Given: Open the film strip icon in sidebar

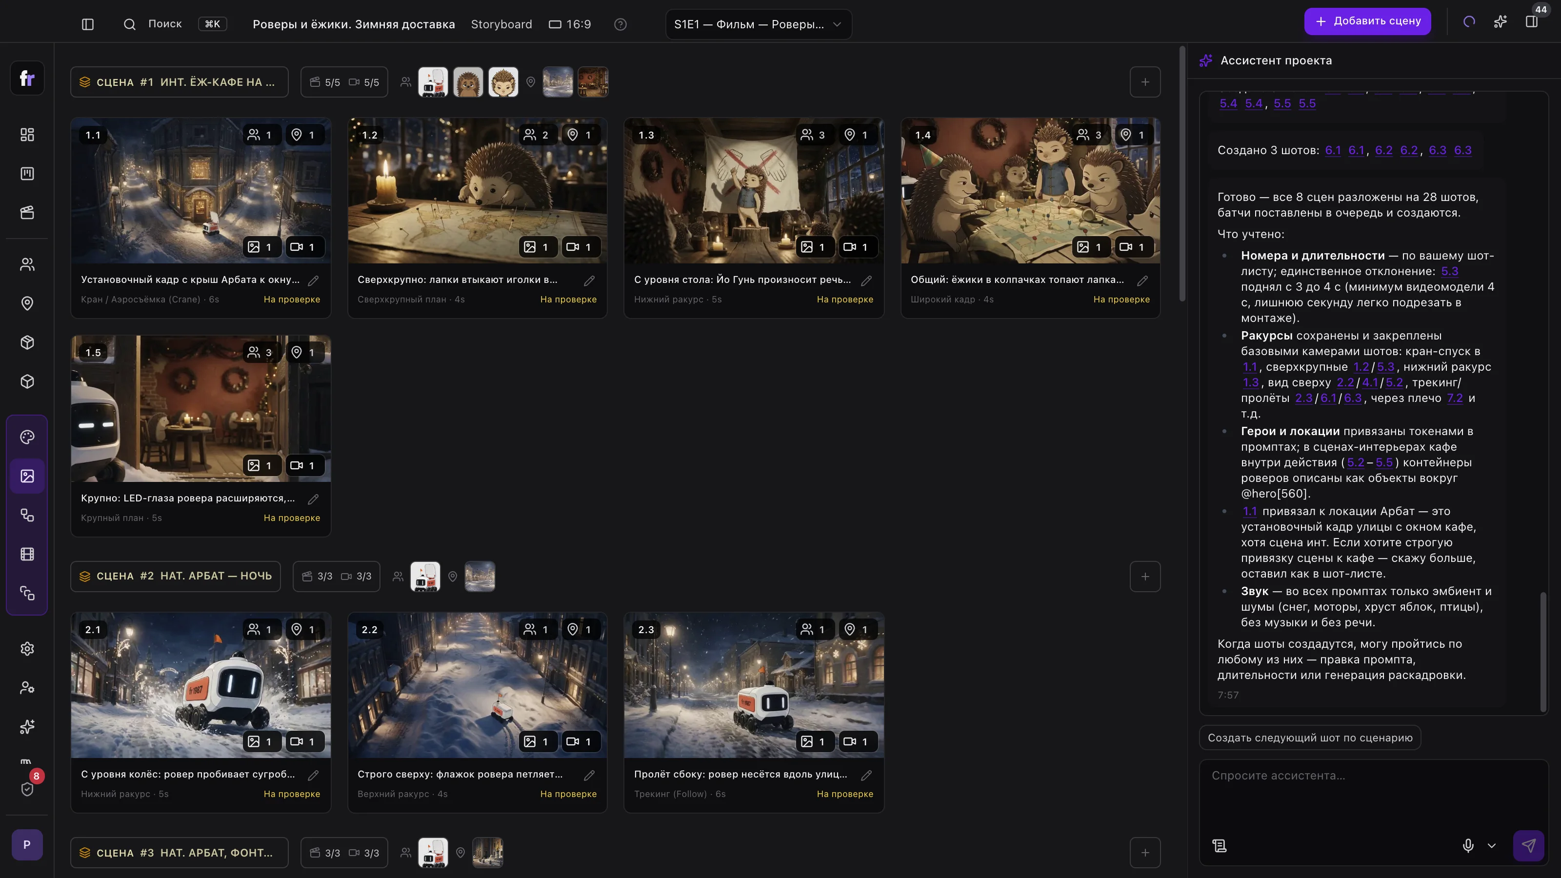Looking at the screenshot, I should (27, 555).
